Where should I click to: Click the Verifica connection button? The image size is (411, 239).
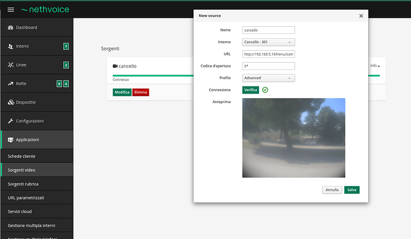tap(251, 90)
